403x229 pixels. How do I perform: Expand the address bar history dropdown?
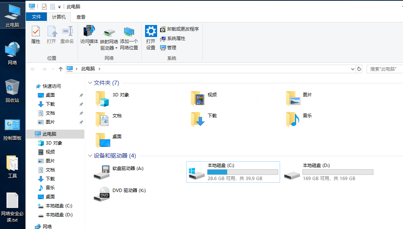point(352,69)
